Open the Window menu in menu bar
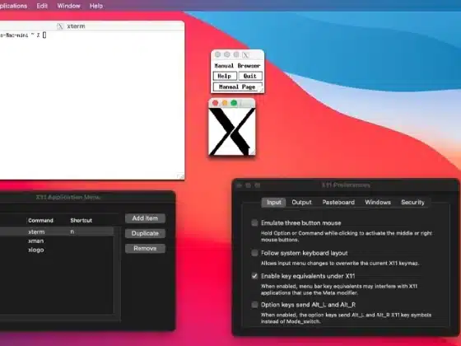The width and height of the screenshot is (461, 346). point(68,6)
